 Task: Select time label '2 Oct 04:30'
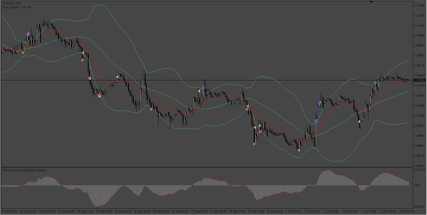click(x=350, y=211)
